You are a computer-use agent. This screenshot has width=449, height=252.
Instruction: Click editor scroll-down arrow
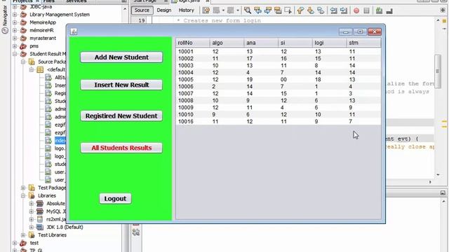point(438,174)
